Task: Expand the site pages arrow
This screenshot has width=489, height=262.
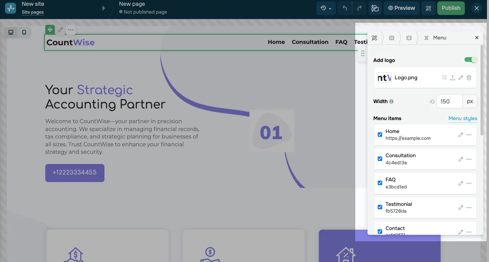Action: click(104, 8)
